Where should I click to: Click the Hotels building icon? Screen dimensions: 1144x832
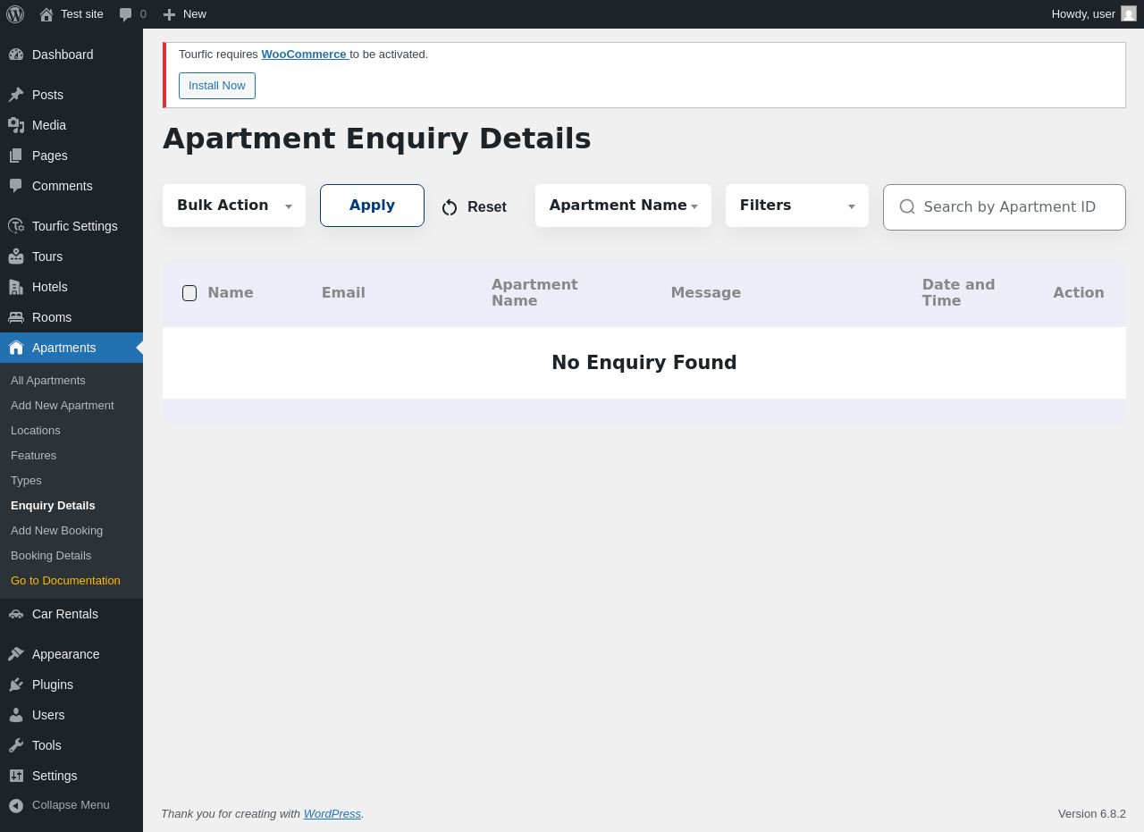(x=16, y=287)
